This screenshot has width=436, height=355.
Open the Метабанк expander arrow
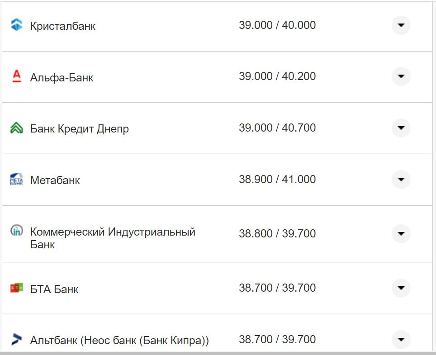click(401, 180)
